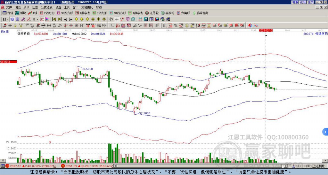
Task: Open the 江恩轮 tool
Action: [x=152, y=13]
